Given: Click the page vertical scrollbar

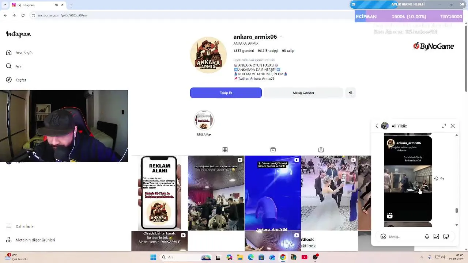Looking at the screenshot, I should pyautogui.click(x=466, y=58).
